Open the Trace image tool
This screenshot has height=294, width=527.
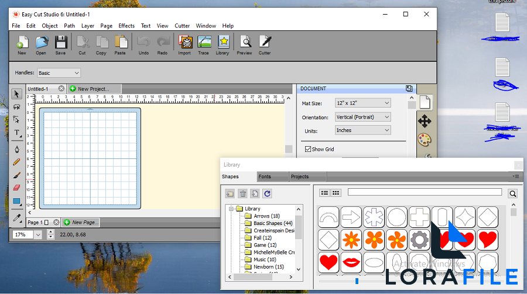tap(204, 46)
